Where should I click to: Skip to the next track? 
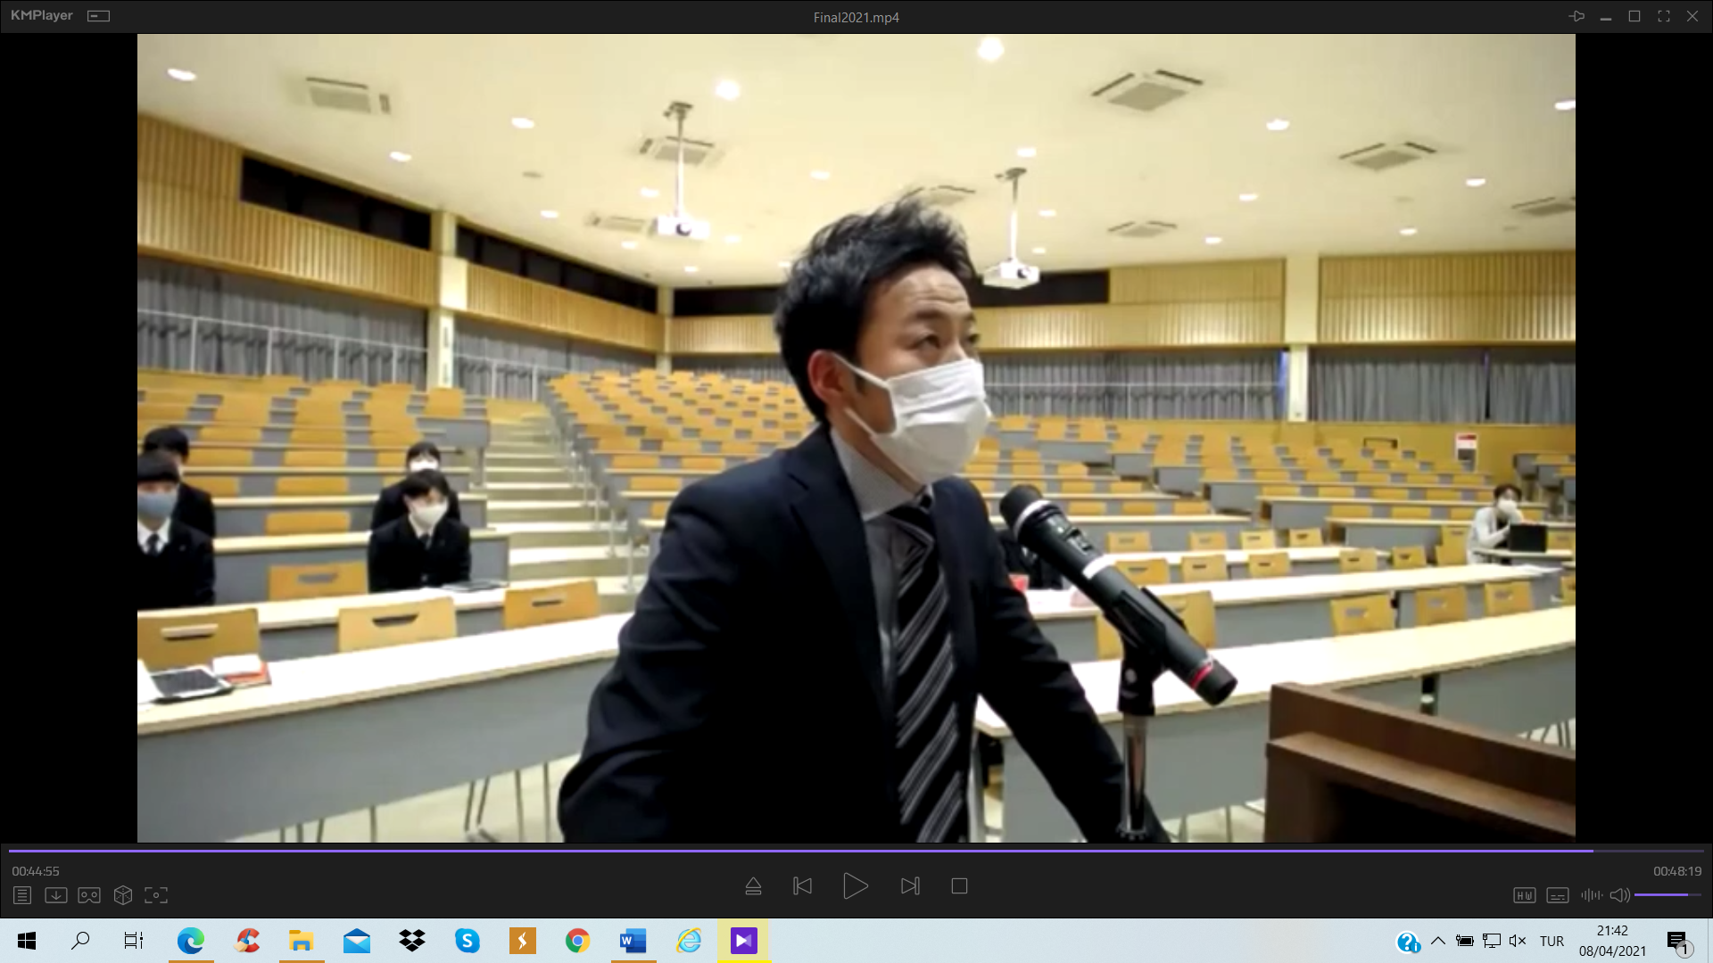coord(910,886)
